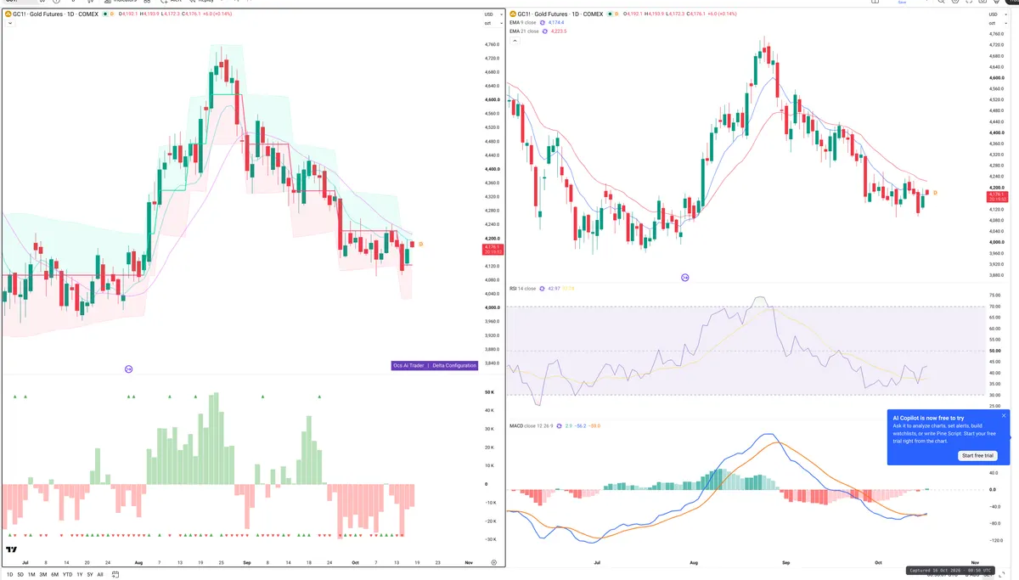
Task: Click the 50 K label on the volume axis
Action: [x=489, y=391]
